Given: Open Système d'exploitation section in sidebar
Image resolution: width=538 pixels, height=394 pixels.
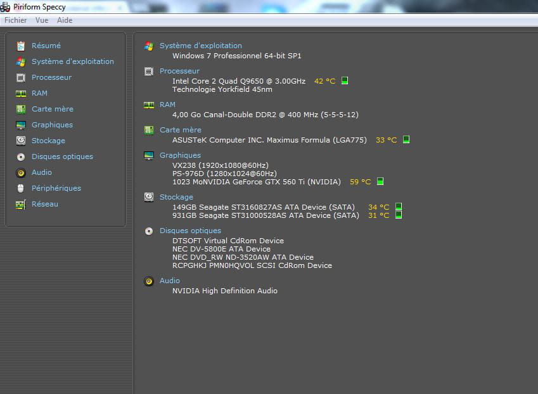Looking at the screenshot, I should (72, 61).
